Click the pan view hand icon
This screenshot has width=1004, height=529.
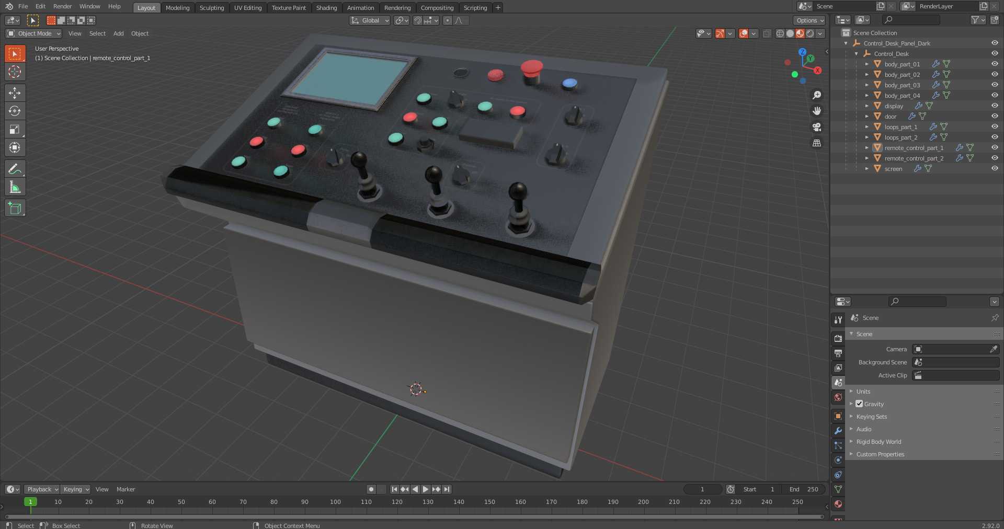pos(816,111)
